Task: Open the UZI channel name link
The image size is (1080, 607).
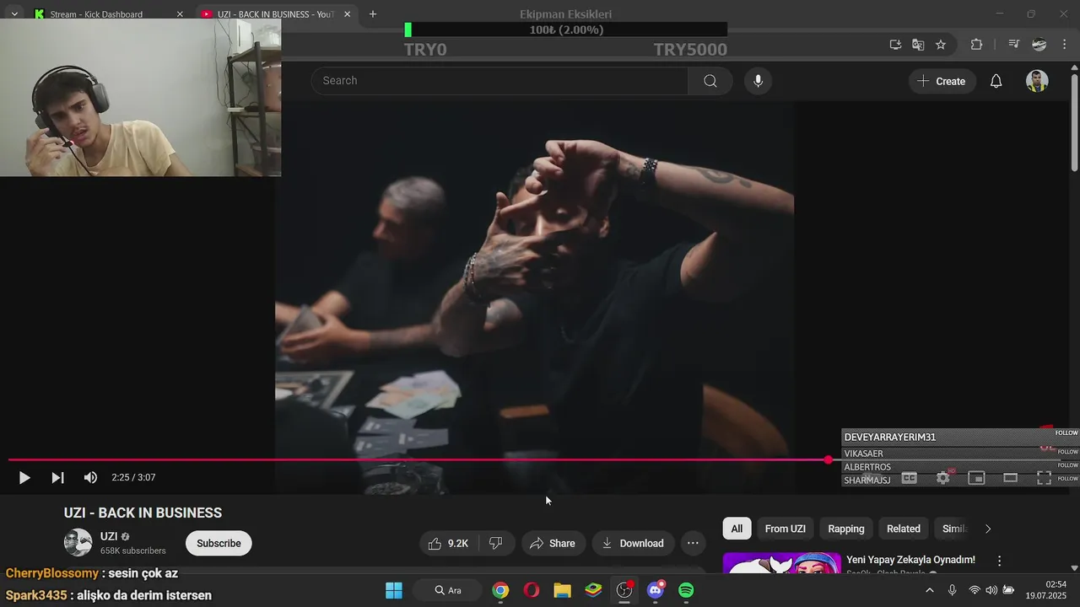Action: coord(109,536)
